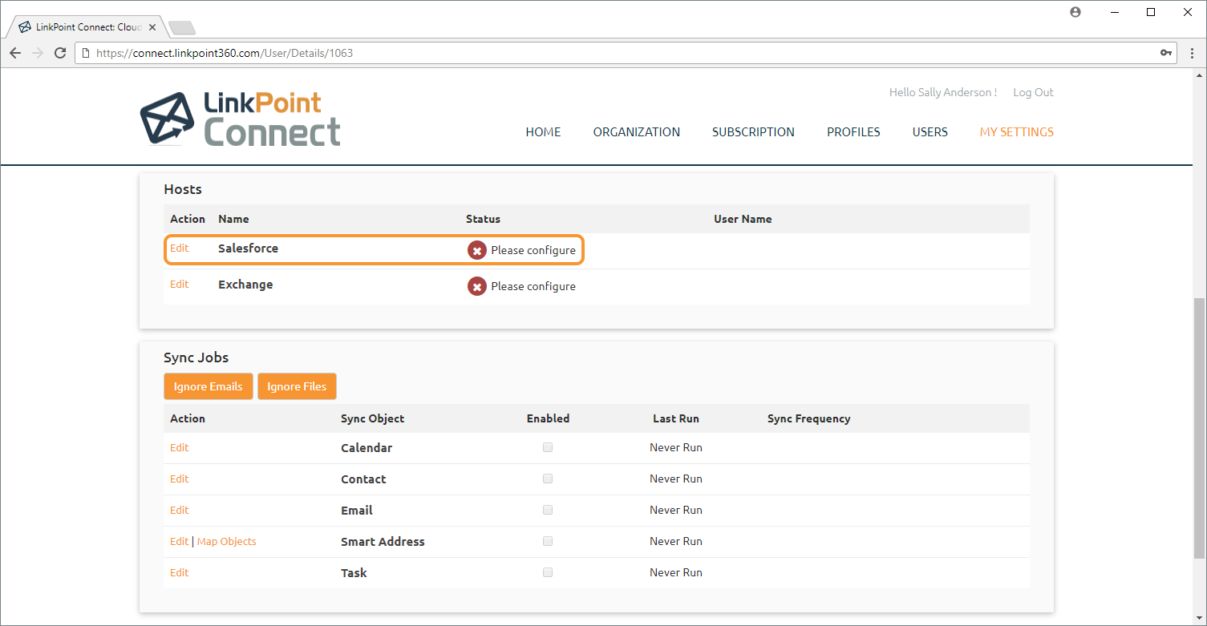The height and width of the screenshot is (626, 1207).
Task: Click the Exchange host name
Action: coord(245,285)
